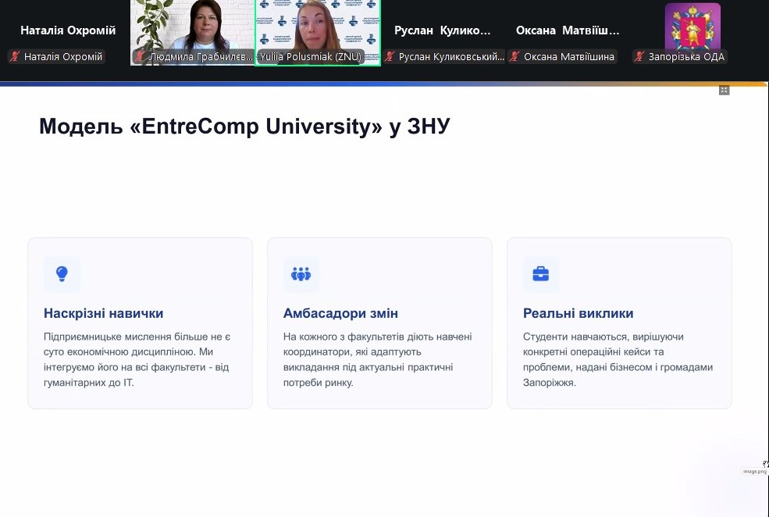Select Yuliia Polusmiak (ZNU) video tile
Image resolution: width=769 pixels, height=517 pixels.
click(318, 32)
